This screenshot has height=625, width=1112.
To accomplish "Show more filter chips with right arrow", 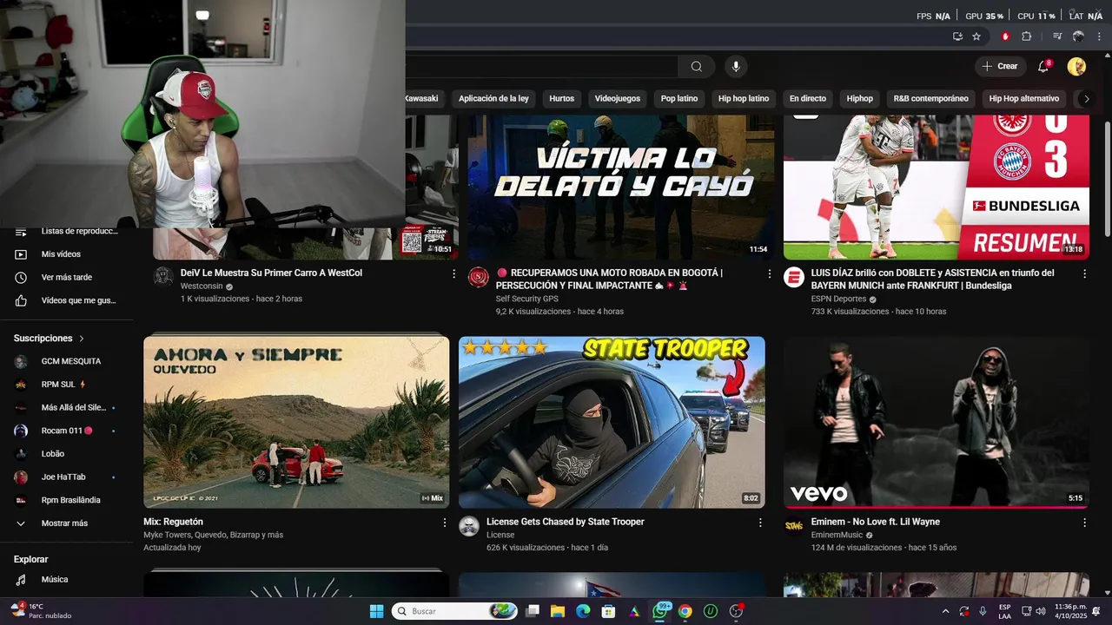I will click(1086, 99).
